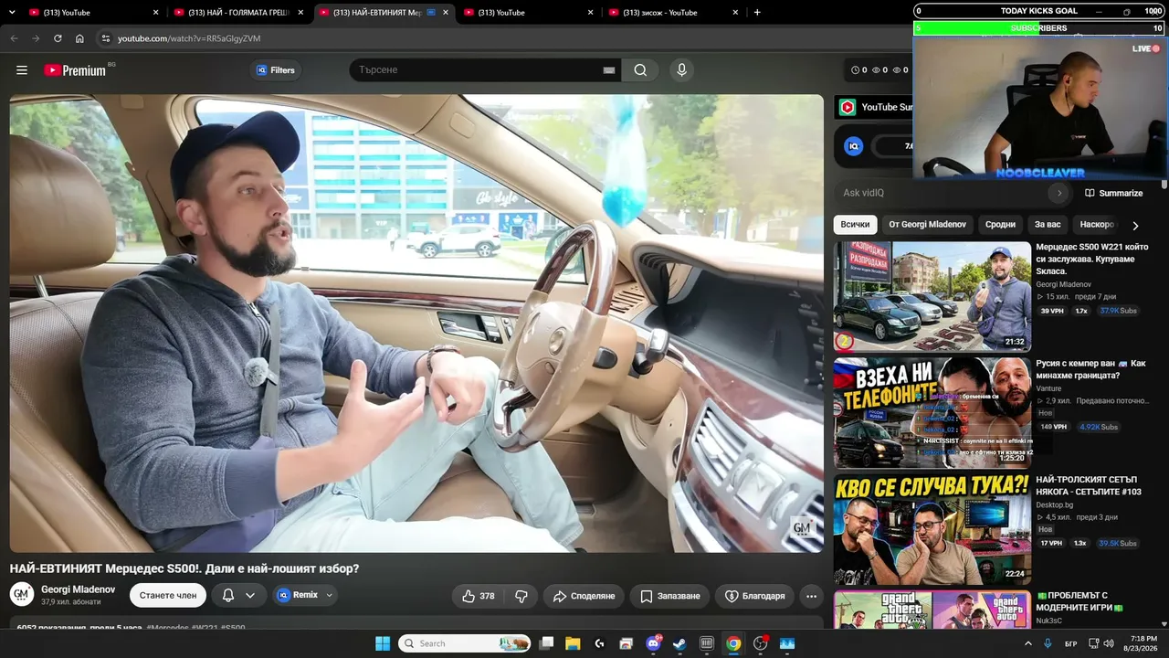Type a question in Ask vidIQ field

(943, 193)
